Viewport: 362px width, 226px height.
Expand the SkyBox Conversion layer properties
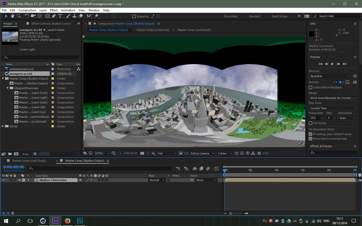click(x=20, y=180)
